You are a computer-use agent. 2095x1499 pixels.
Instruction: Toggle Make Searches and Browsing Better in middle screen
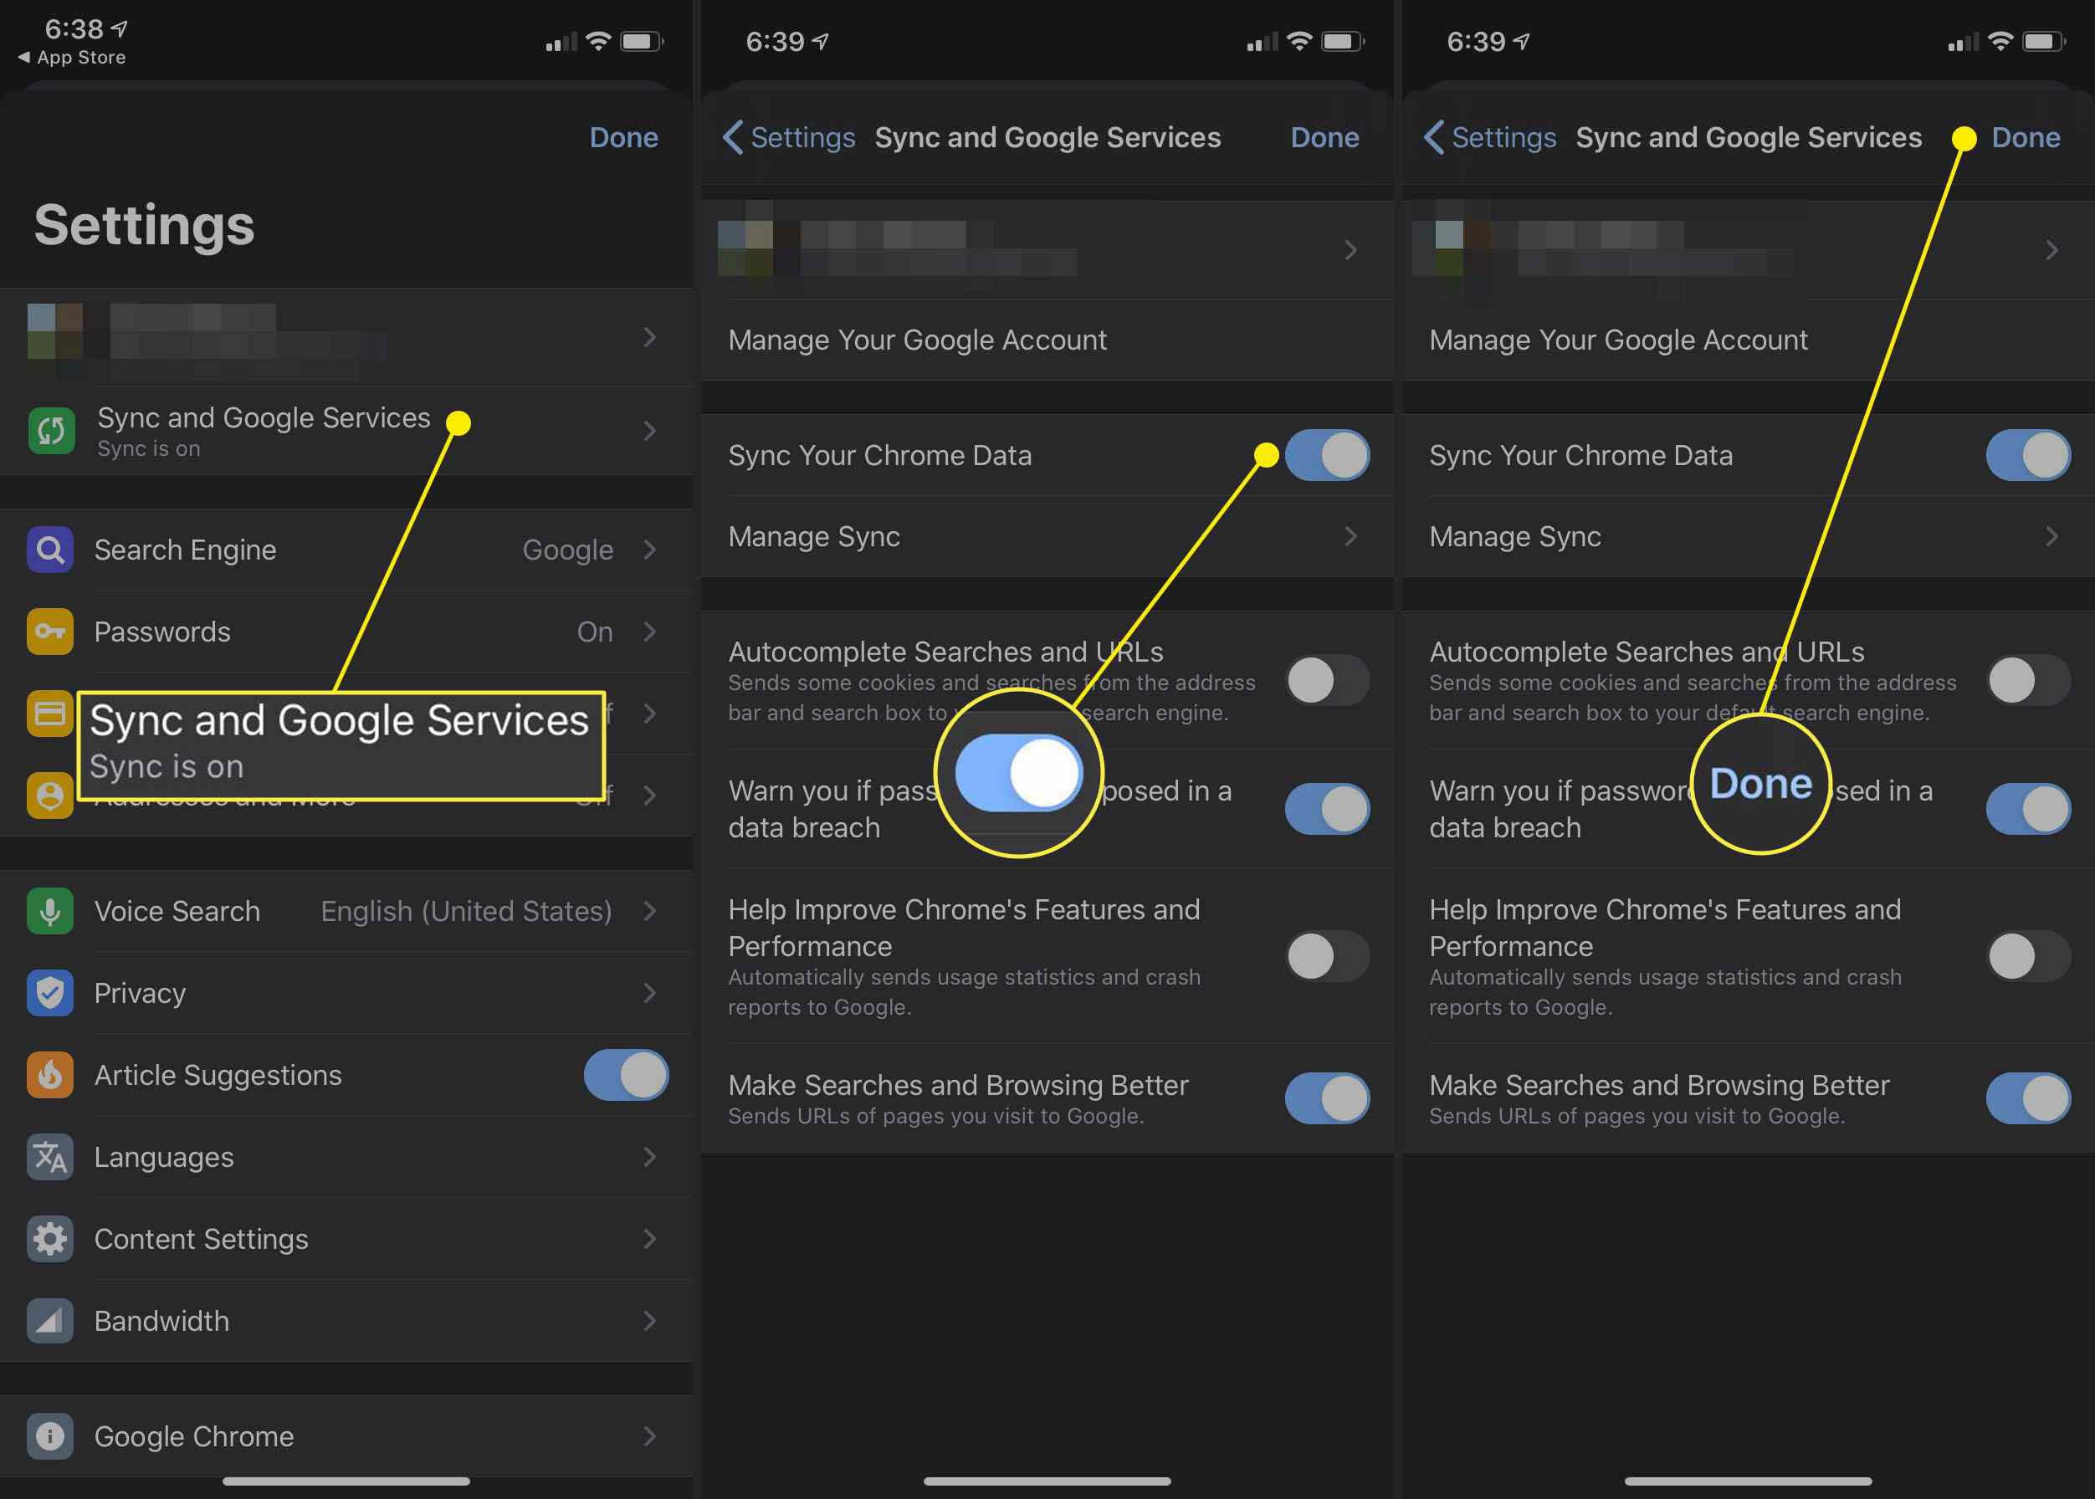(x=1327, y=1098)
